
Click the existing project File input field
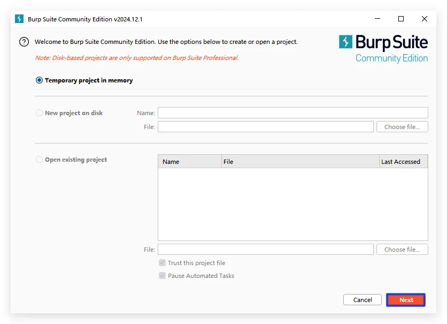click(x=265, y=250)
